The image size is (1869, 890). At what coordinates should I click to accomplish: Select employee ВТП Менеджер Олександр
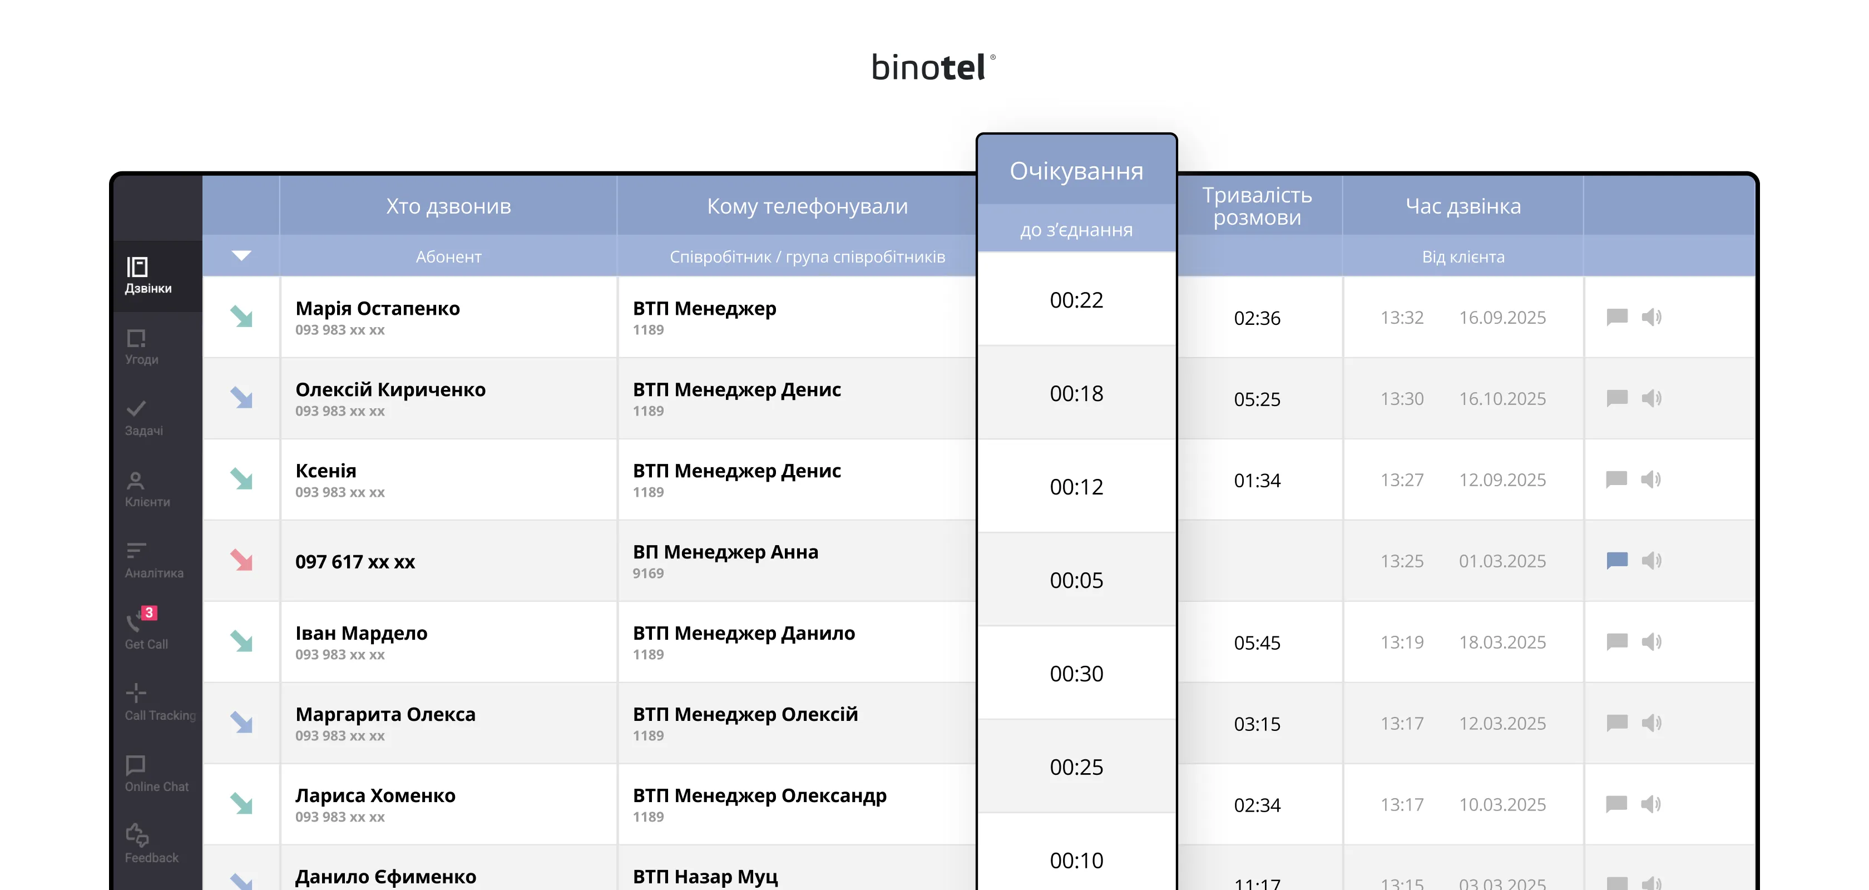[760, 797]
